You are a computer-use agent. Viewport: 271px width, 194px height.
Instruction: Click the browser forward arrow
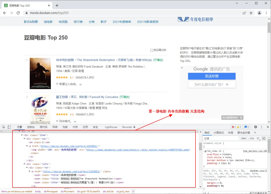[x=11, y=13]
